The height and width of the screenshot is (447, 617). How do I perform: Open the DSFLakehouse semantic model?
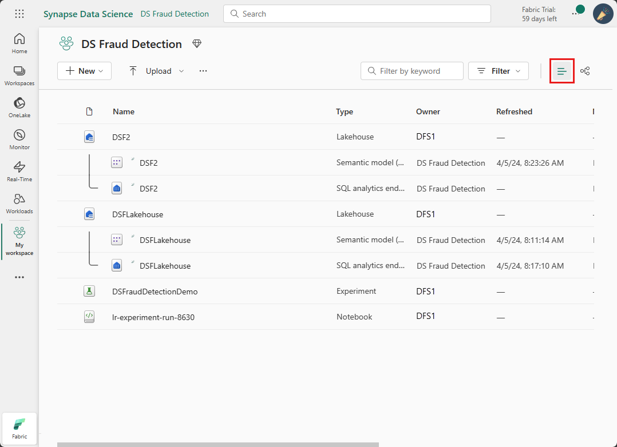coord(165,240)
